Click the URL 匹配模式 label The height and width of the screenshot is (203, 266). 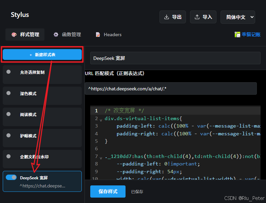[x=115, y=73]
